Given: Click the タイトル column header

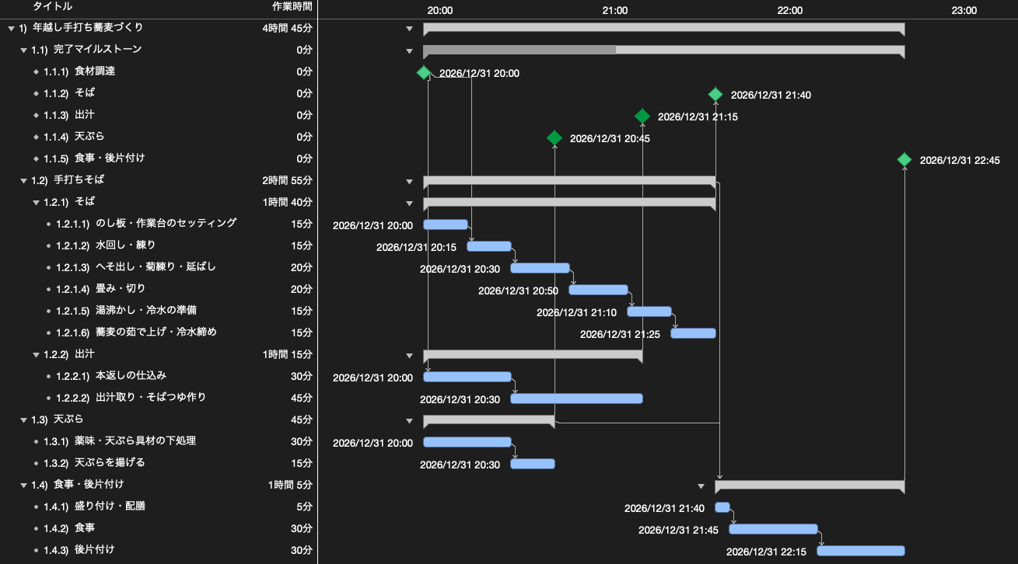Looking at the screenshot, I should tap(53, 6).
